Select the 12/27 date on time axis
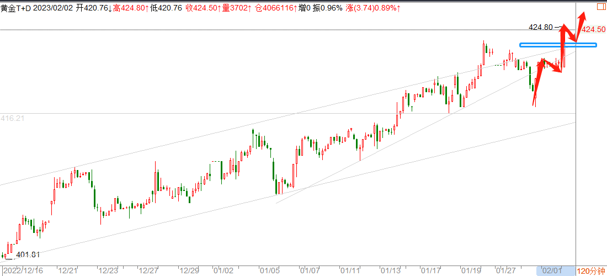 (x=148, y=271)
